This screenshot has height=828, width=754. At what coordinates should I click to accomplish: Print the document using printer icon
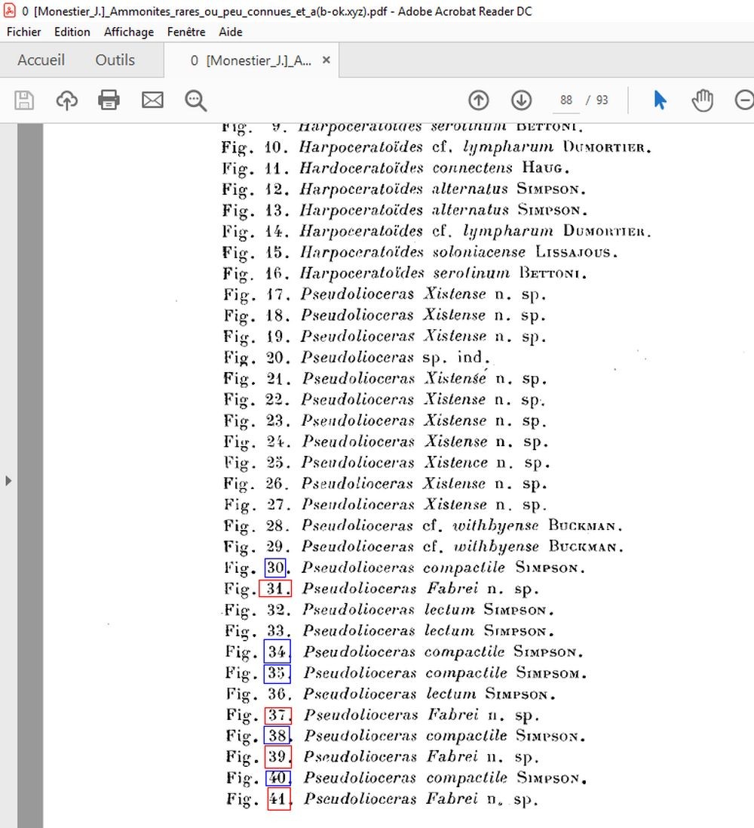(x=109, y=100)
